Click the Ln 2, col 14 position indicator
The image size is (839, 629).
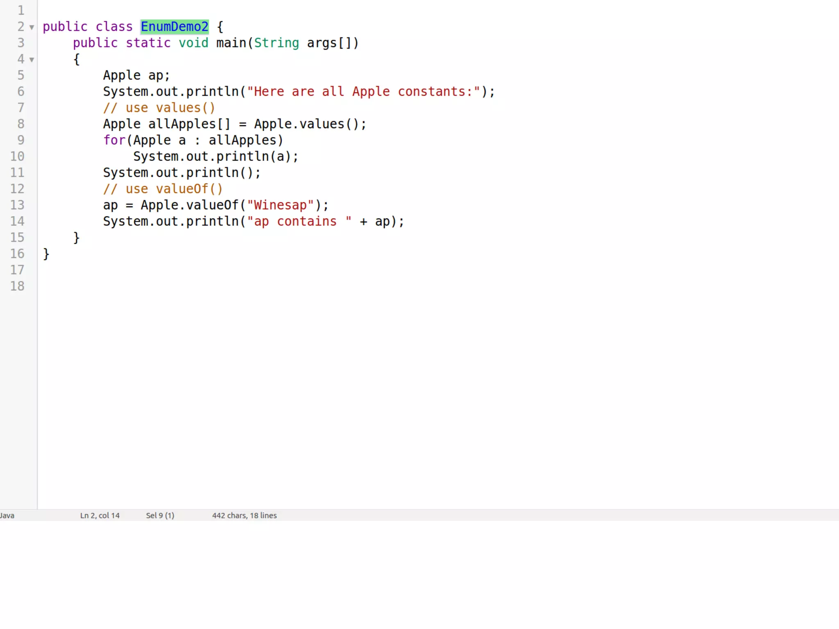tap(100, 516)
